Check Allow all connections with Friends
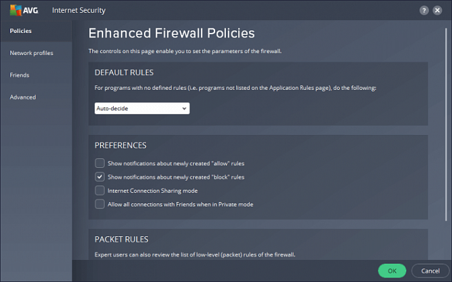This screenshot has width=452, height=282. click(x=99, y=204)
